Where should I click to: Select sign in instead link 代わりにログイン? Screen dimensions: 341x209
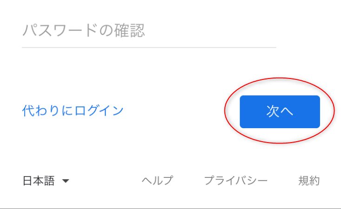click(x=73, y=111)
